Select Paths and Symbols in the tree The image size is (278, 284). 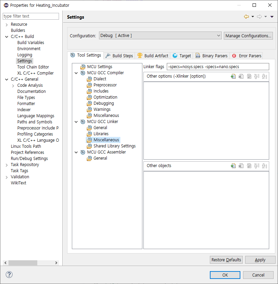(35, 122)
